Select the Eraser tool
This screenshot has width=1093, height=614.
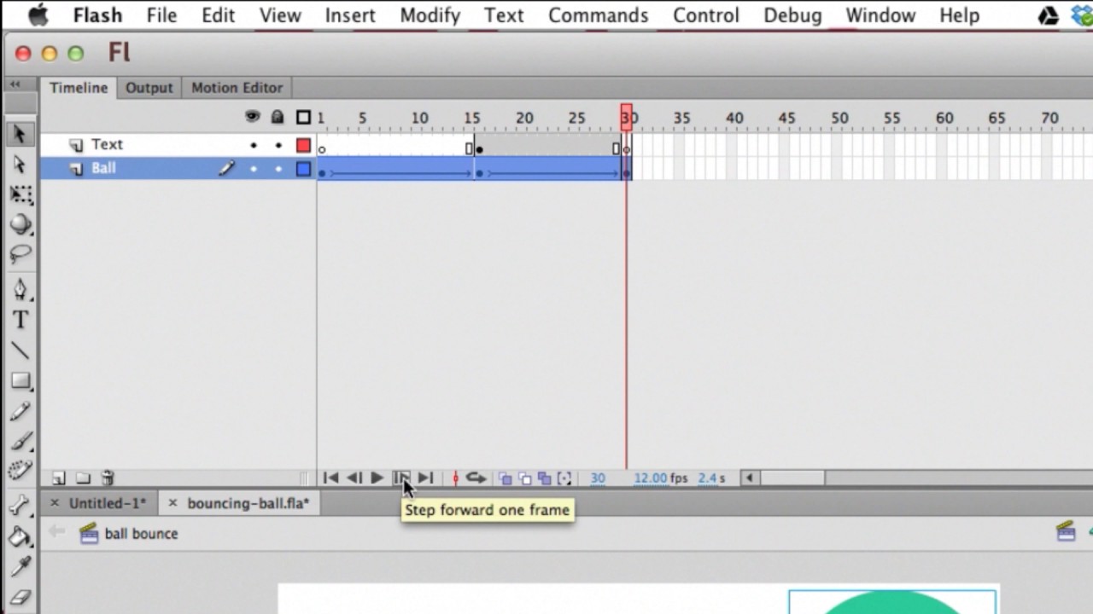[x=20, y=597]
